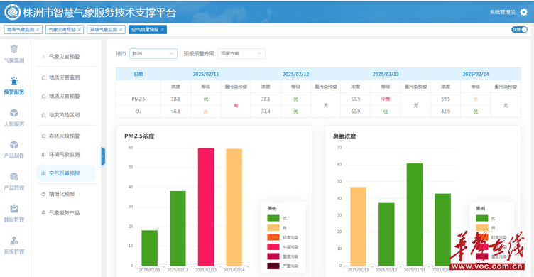Open the 产品管理 sidebar module
The width and height of the screenshot is (534, 277).
click(14, 181)
